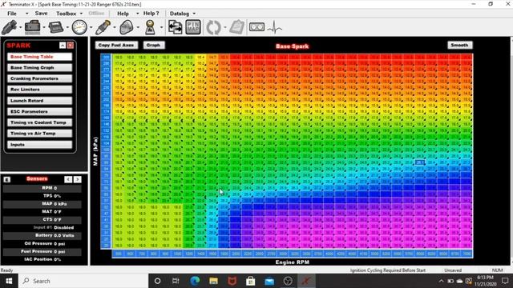Screen dimensions: 513x288
Task: Click the transmission shifter knob icon
Action: (x=150, y=27)
